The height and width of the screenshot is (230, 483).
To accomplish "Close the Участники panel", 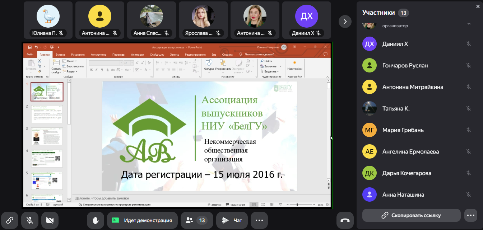I will 478,6.
